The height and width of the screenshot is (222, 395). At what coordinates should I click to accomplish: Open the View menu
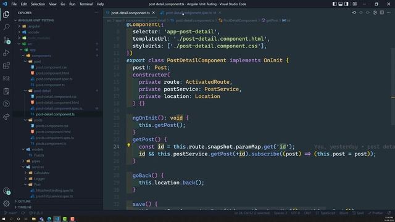52,4
